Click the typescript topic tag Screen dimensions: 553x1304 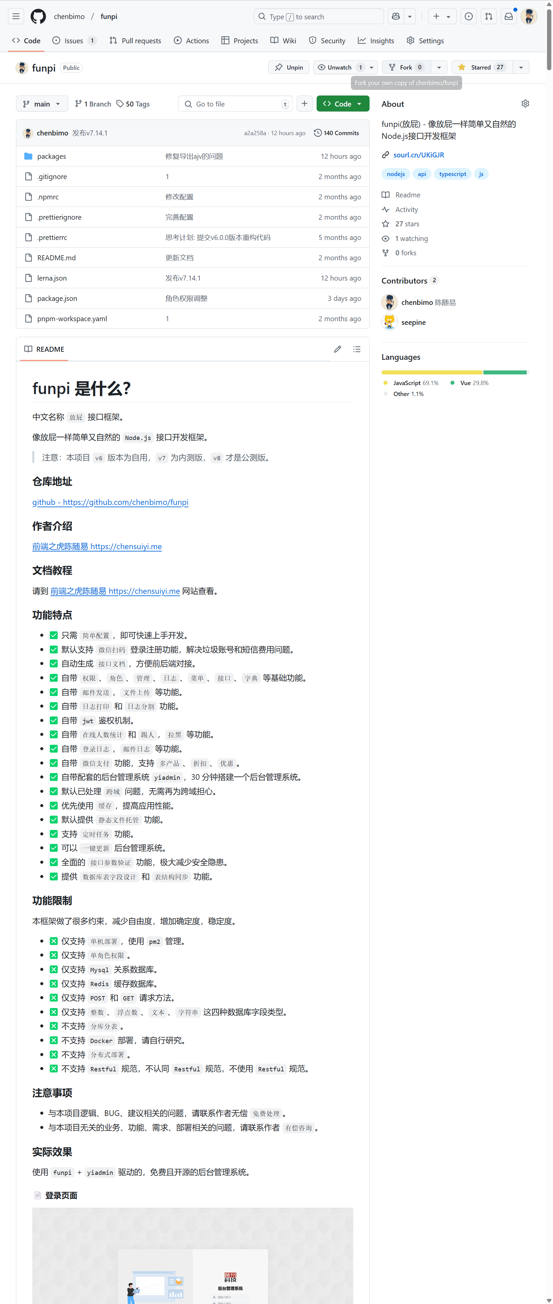coord(452,174)
